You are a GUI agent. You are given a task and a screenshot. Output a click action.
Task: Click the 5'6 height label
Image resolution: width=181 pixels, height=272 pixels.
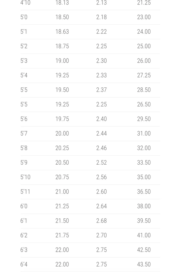(24, 119)
